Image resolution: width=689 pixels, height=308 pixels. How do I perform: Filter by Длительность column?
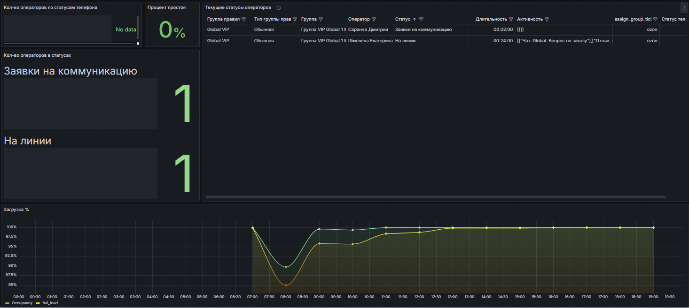tap(511, 20)
